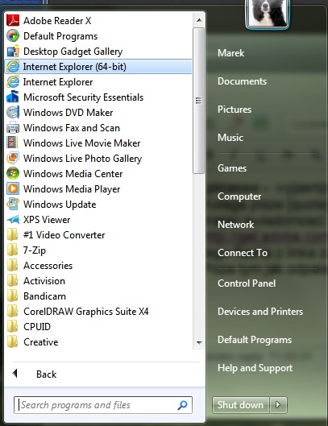Screen dimensions: 328x426
Task: Open Computer from the Start menu
Action: click(239, 196)
